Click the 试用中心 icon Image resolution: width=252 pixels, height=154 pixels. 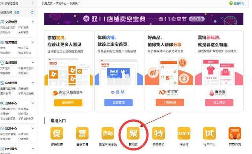click(209, 133)
